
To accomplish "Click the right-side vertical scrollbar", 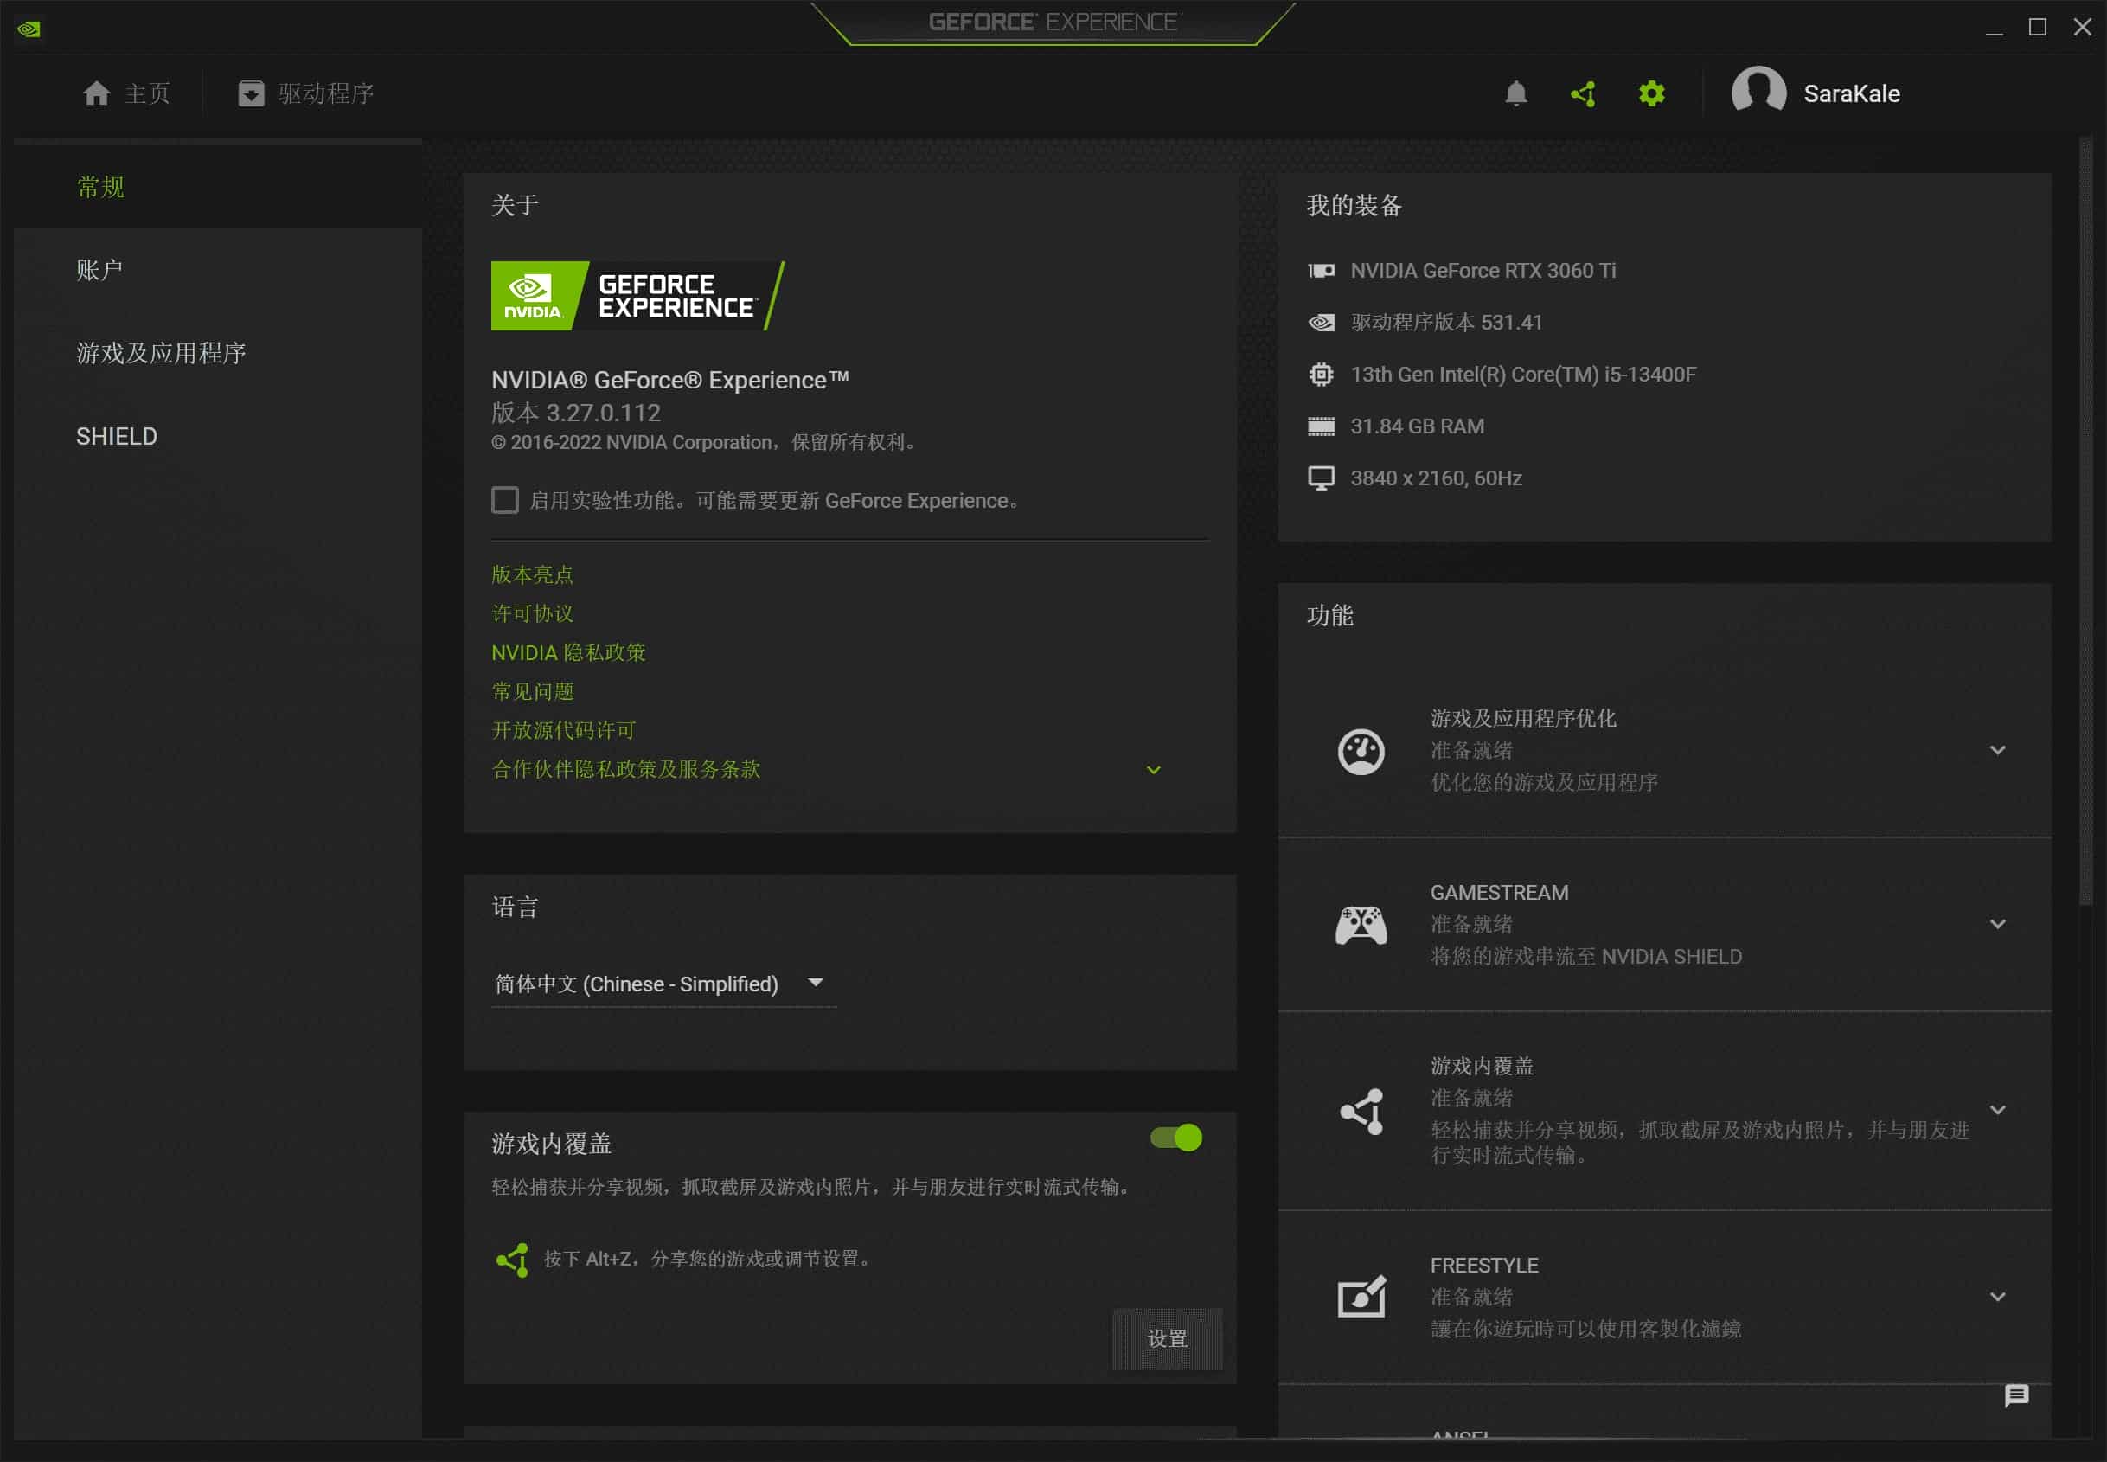I will [x=2085, y=523].
